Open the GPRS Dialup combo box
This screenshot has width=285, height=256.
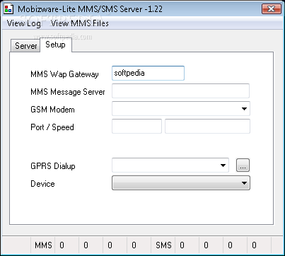[x=170, y=165]
